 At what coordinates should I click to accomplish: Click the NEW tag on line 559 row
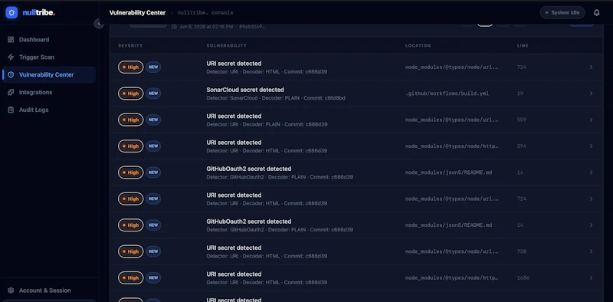click(153, 120)
